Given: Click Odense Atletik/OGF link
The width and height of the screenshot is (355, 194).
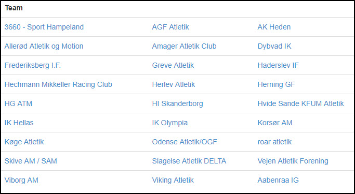Looking at the screenshot, I should click(185, 142).
